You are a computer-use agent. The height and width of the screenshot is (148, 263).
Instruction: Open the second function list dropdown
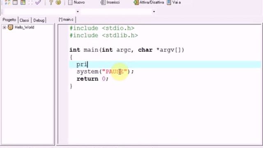click(x=154, y=12)
